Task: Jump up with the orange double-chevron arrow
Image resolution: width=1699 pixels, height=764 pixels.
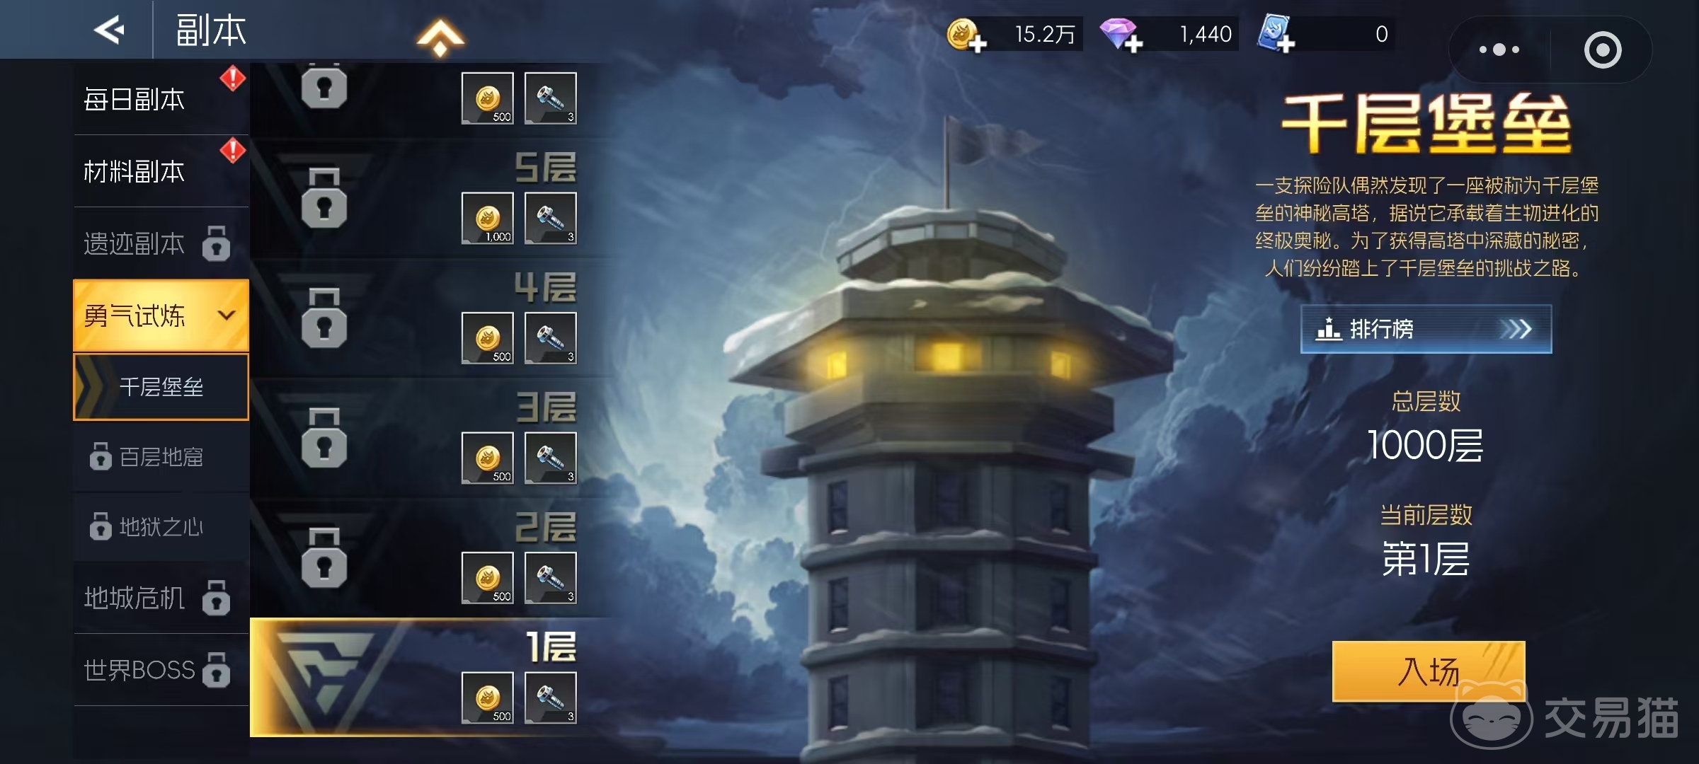Action: [x=440, y=37]
